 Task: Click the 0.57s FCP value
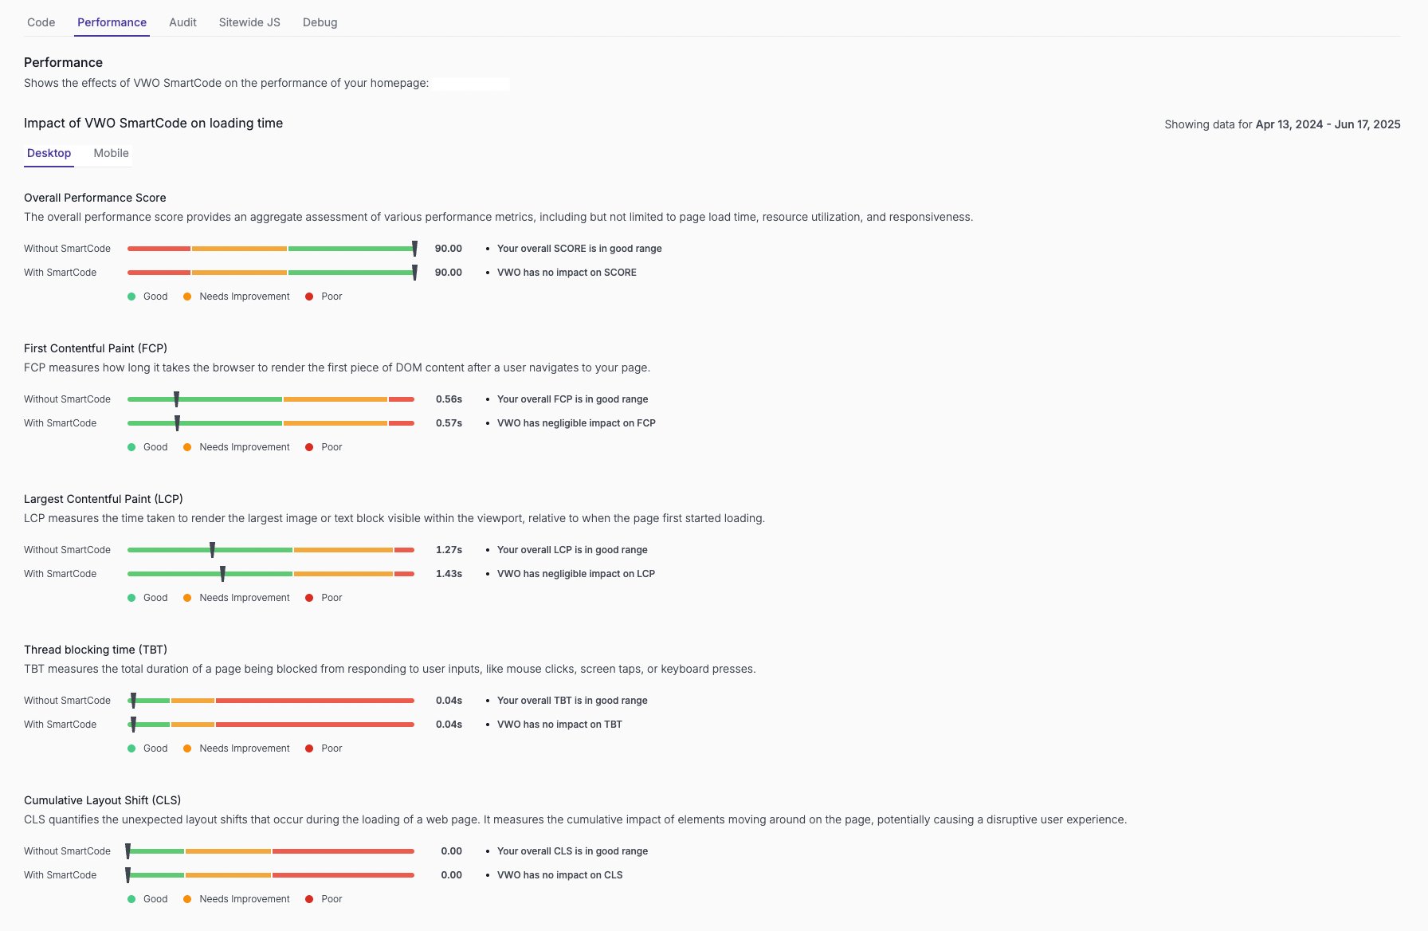tap(449, 423)
